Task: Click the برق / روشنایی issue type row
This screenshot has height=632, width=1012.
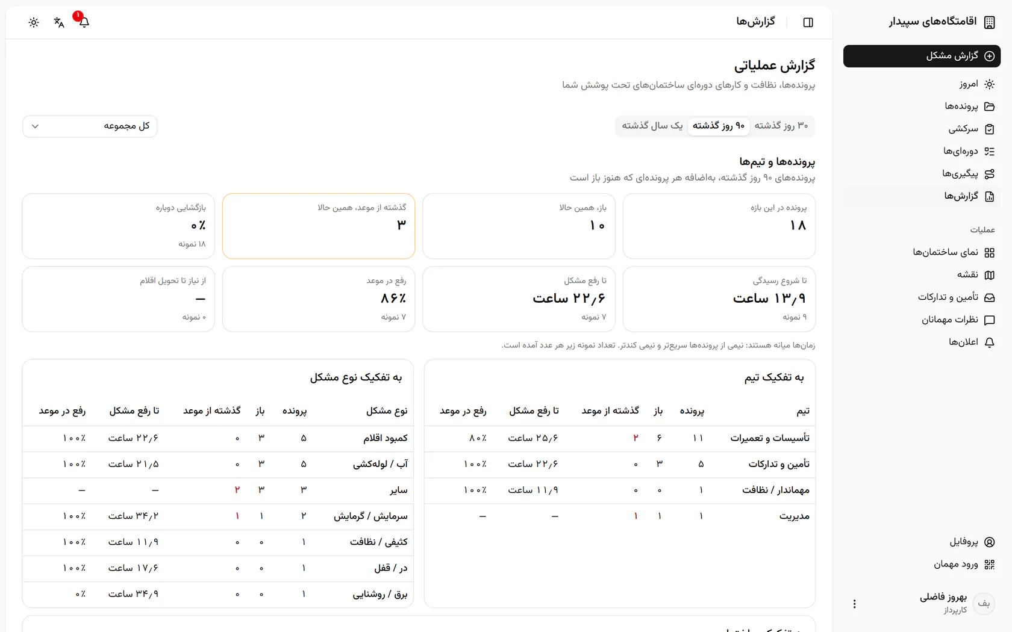Action: click(218, 594)
